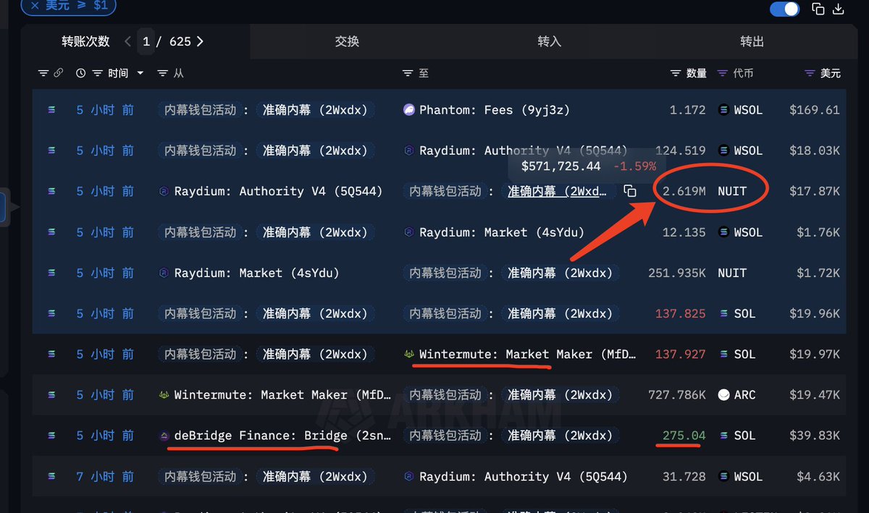This screenshot has width=869, height=513.
Task: Go to the next page with right chevron
Action: click(201, 41)
